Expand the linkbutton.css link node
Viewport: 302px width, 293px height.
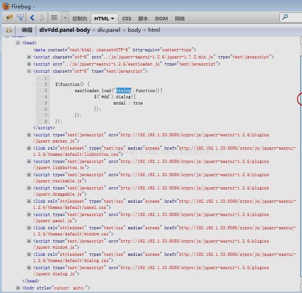tap(29, 148)
